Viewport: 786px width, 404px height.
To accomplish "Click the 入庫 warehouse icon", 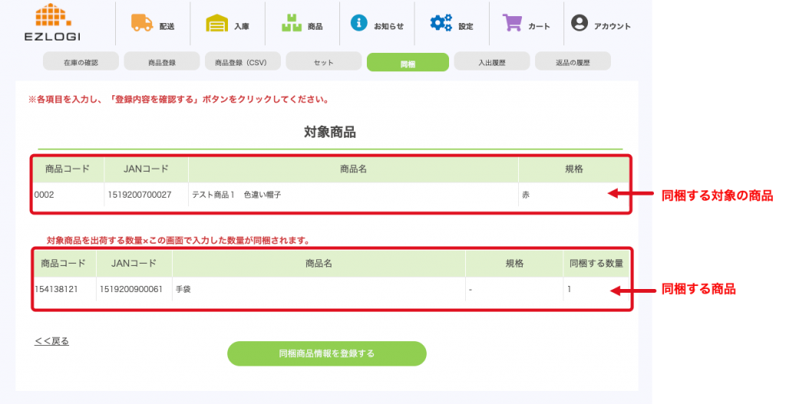I will click(217, 24).
